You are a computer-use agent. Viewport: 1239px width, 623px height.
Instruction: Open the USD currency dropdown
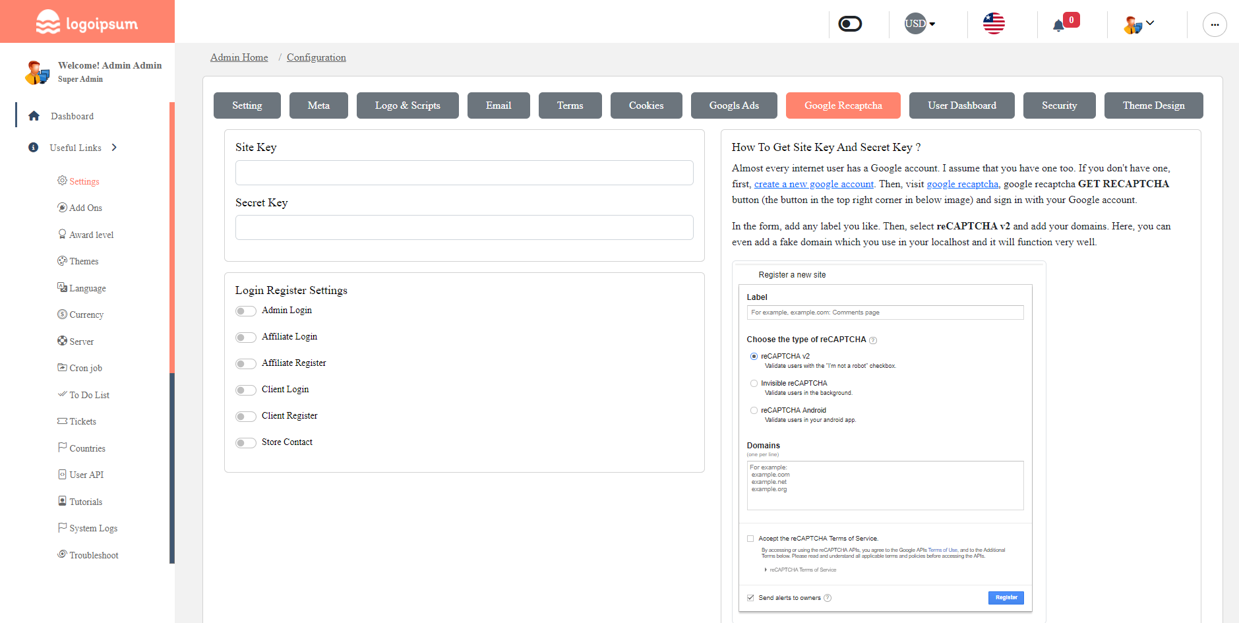[x=919, y=23]
